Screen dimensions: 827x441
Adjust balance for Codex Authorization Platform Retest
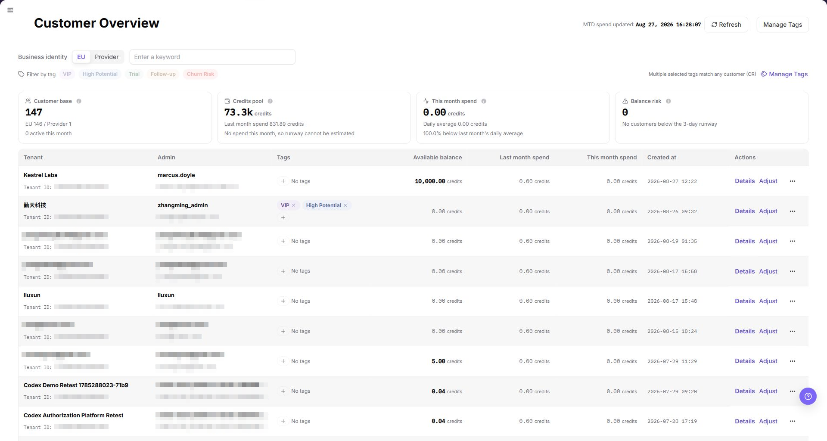tap(768, 421)
